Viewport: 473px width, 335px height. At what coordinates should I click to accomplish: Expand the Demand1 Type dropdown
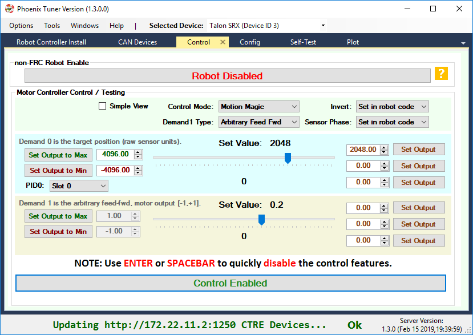(259, 122)
